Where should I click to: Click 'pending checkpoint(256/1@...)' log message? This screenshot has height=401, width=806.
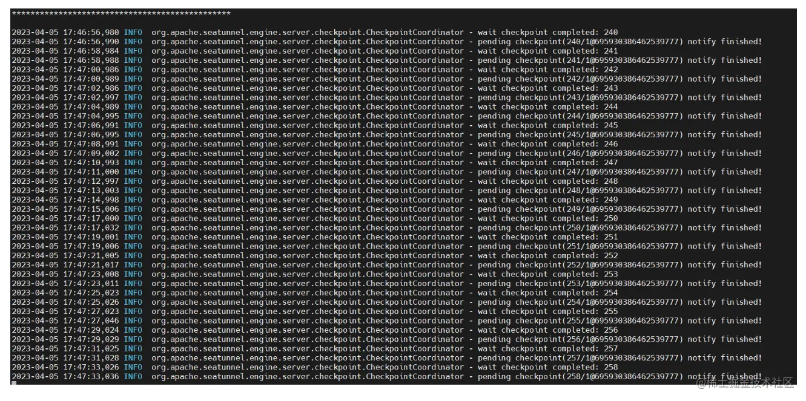pyautogui.click(x=619, y=340)
